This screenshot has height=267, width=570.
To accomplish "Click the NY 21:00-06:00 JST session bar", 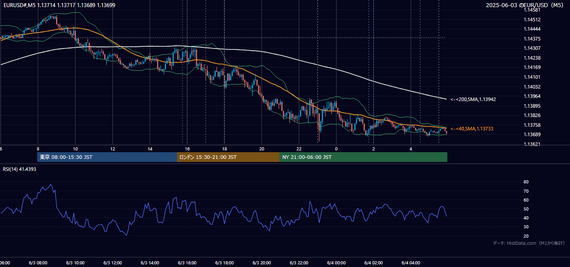I will coord(363,157).
